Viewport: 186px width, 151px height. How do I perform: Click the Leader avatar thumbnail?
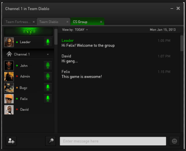pos(9,42)
